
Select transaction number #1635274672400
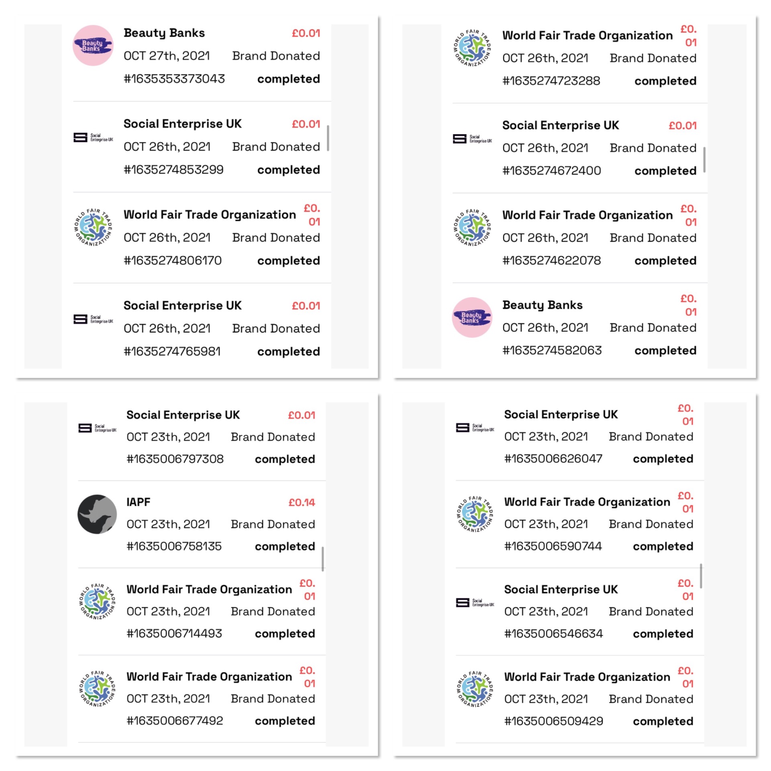[552, 171]
